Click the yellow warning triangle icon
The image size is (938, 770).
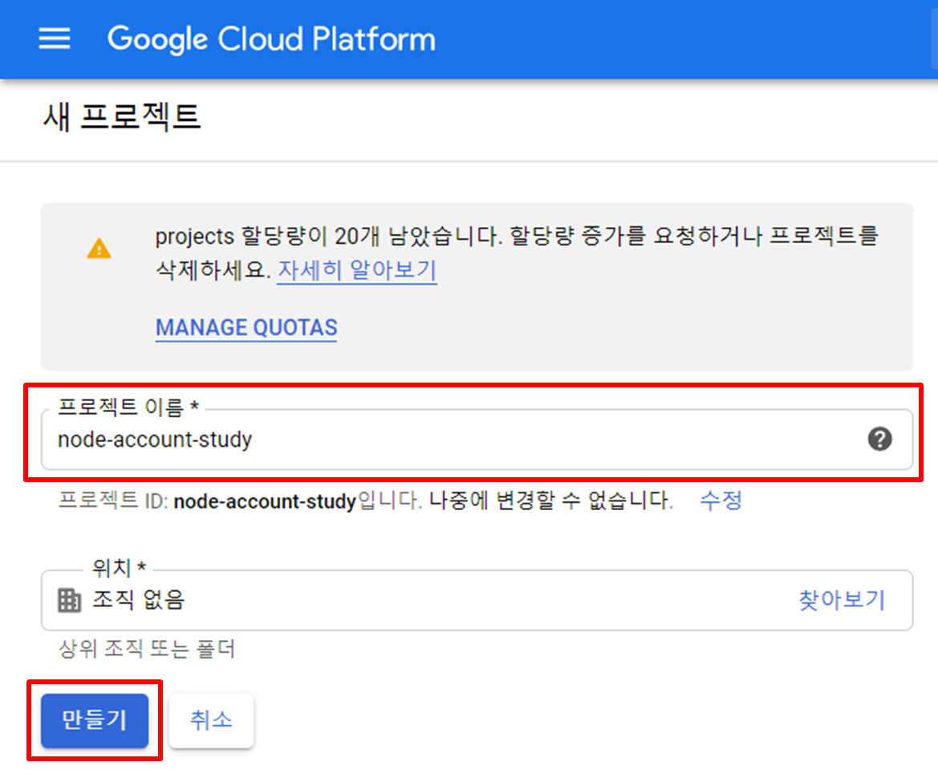click(99, 248)
